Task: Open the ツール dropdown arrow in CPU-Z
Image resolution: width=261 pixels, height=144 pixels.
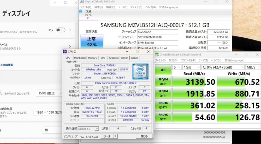Action: click(x=115, y=136)
